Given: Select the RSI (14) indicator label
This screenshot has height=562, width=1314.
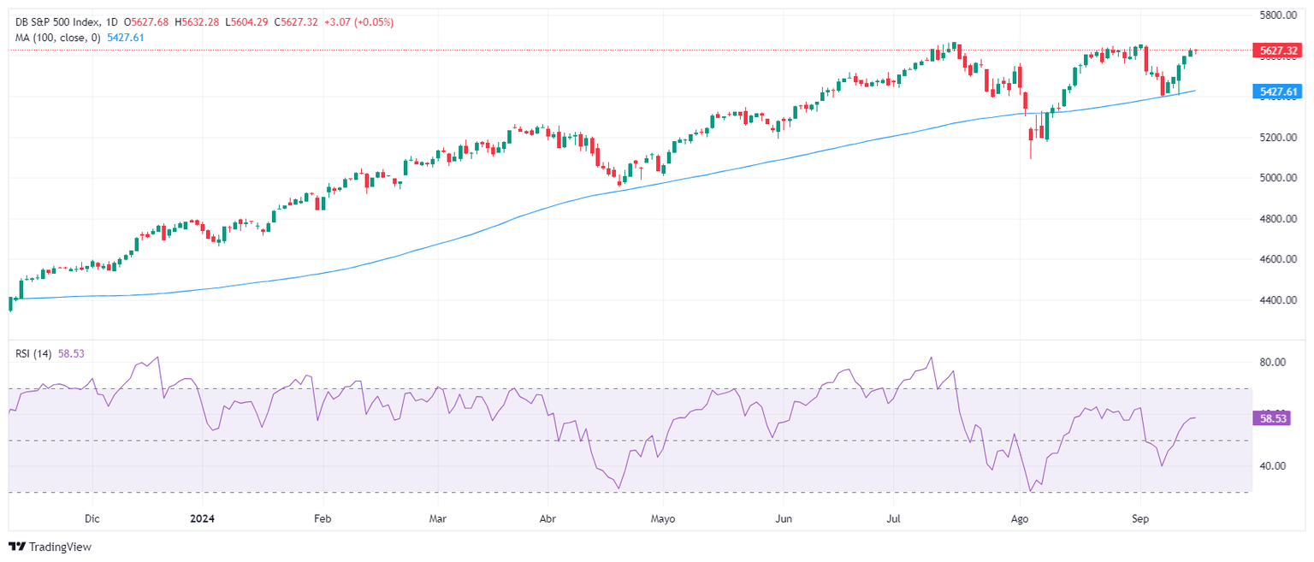Looking at the screenshot, I should [32, 353].
